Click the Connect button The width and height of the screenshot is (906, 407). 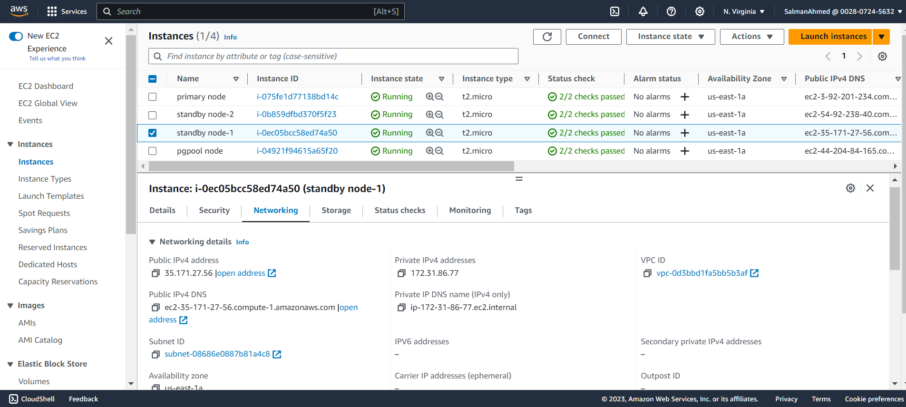(594, 37)
